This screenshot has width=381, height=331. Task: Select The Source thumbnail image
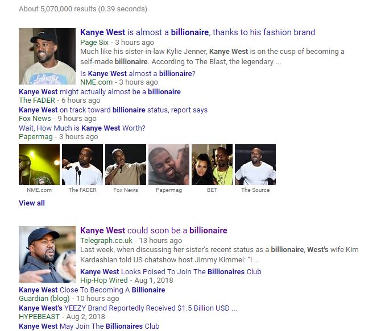(x=255, y=165)
